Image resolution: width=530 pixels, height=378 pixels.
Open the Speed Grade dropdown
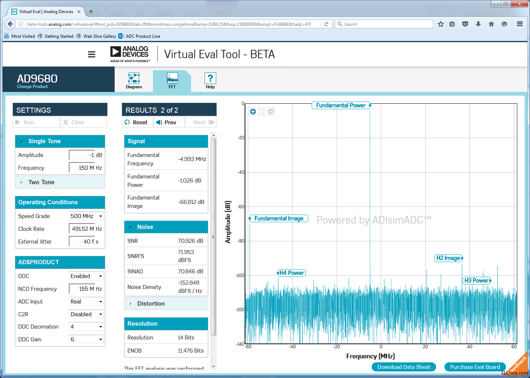(86, 216)
